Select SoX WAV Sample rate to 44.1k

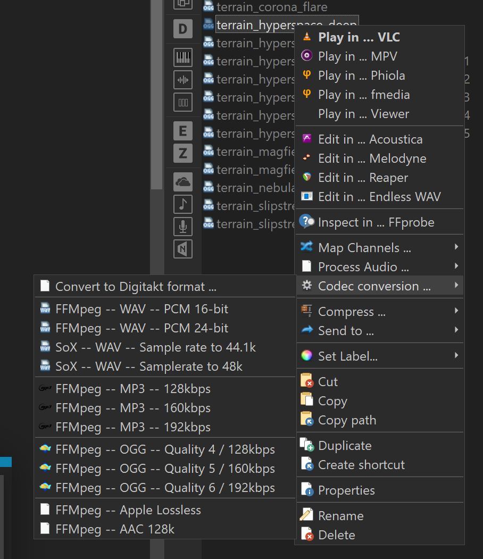165,348
